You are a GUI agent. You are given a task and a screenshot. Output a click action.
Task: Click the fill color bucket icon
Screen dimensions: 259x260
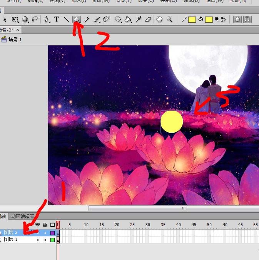click(x=201, y=19)
